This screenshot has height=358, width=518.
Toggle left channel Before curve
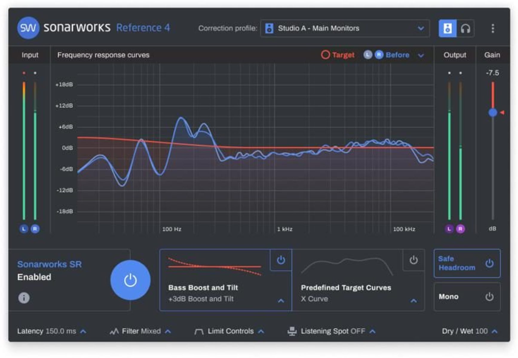(x=368, y=55)
